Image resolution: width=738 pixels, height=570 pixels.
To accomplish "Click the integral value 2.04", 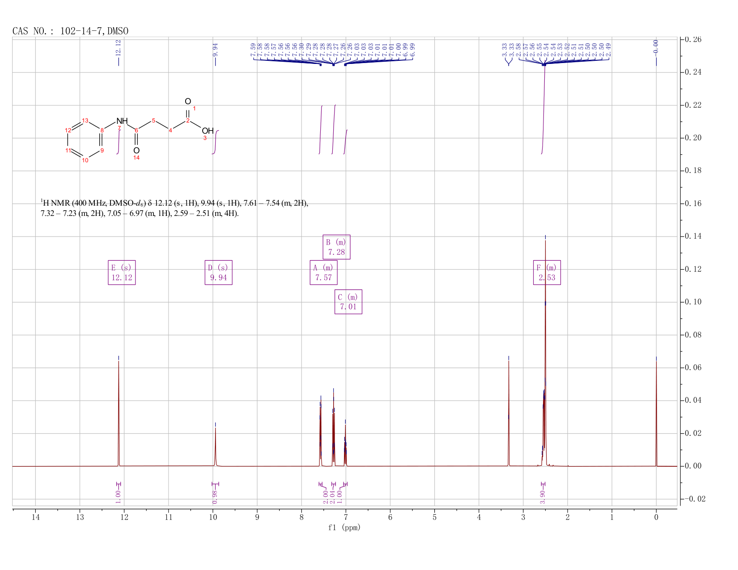I will pos(333,497).
